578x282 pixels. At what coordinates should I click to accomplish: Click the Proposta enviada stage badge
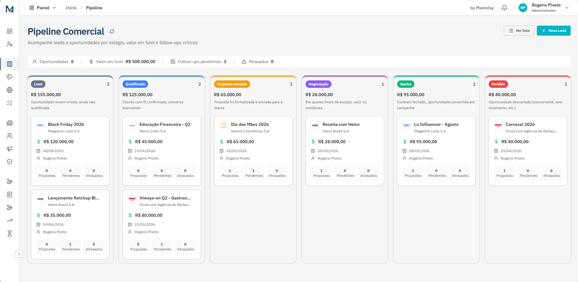[232, 84]
